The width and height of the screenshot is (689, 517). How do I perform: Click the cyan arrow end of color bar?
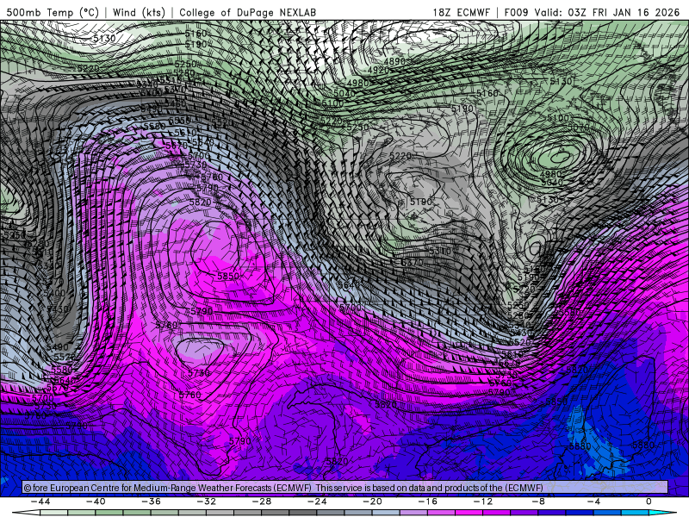(663, 514)
